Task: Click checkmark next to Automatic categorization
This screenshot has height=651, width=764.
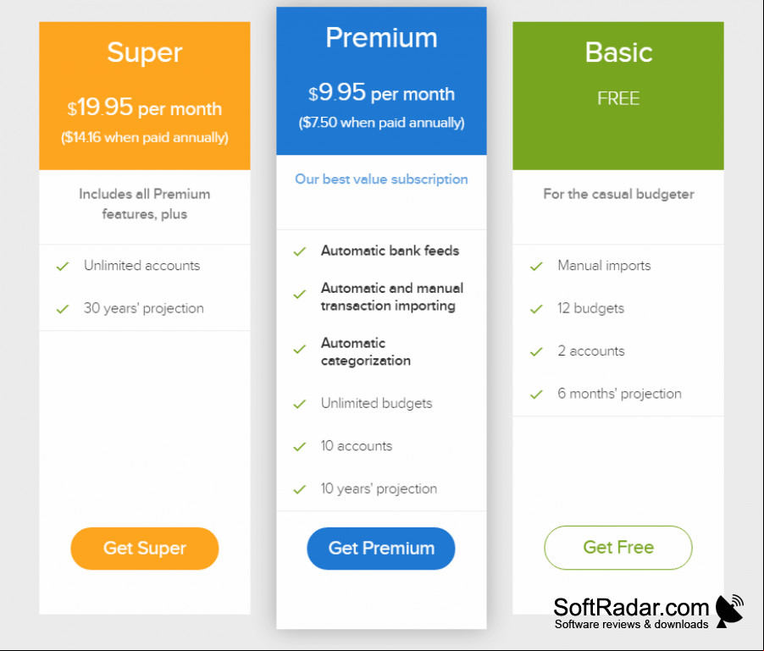Action: [x=300, y=350]
